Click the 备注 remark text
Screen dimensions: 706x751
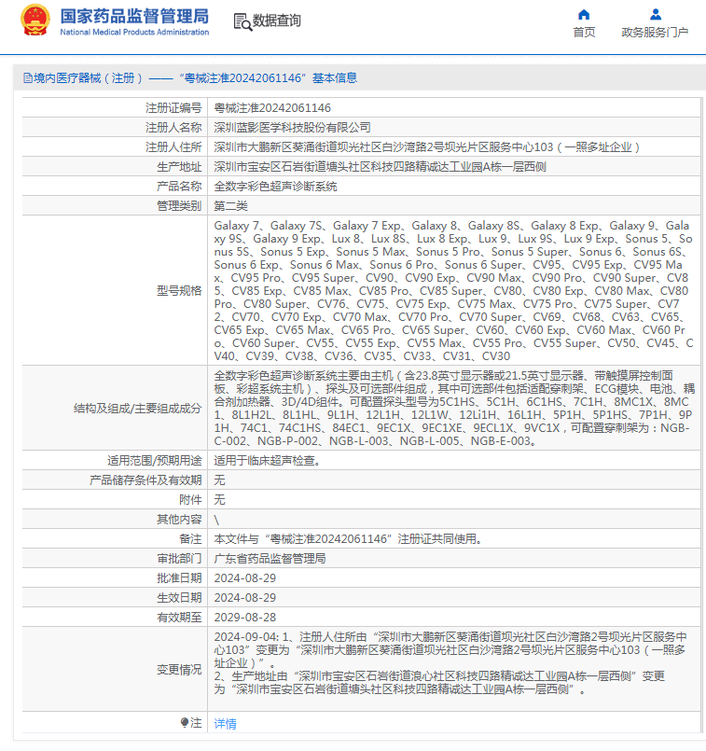click(x=348, y=539)
